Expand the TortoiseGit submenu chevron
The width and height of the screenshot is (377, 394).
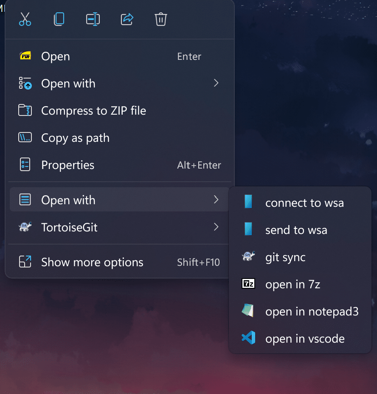[216, 227]
